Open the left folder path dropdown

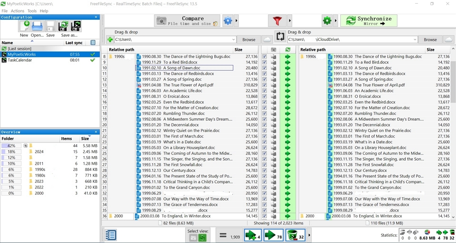(233, 39)
